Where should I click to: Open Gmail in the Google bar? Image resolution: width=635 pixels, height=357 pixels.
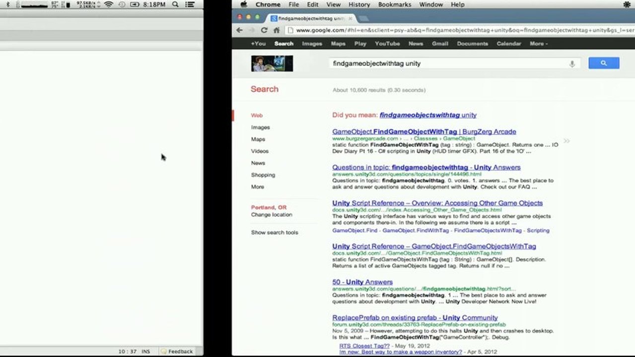pyautogui.click(x=440, y=44)
